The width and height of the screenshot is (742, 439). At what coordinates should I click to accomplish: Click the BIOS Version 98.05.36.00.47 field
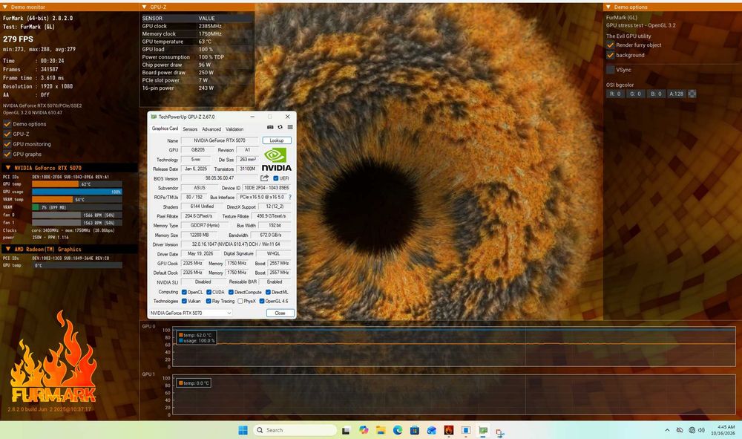220,178
